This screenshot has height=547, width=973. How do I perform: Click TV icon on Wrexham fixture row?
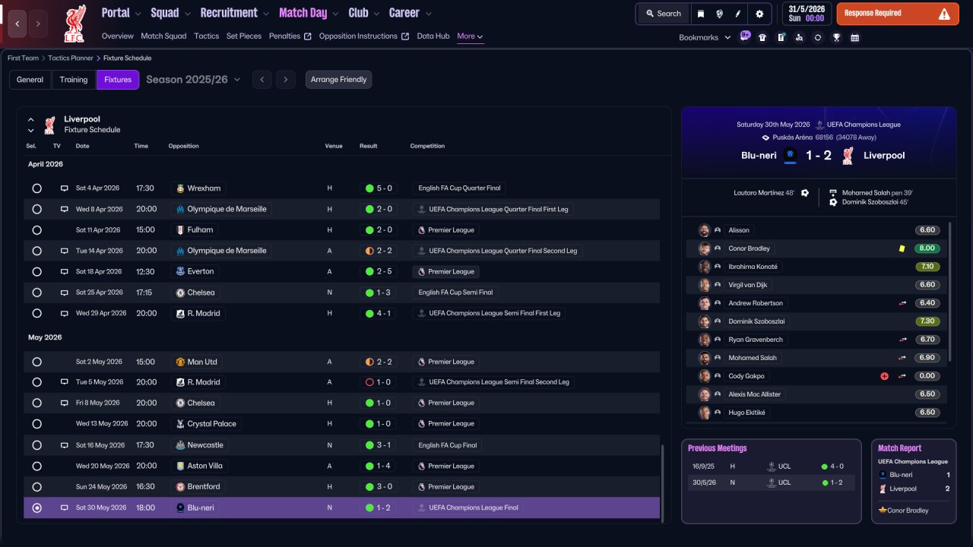[x=65, y=188]
